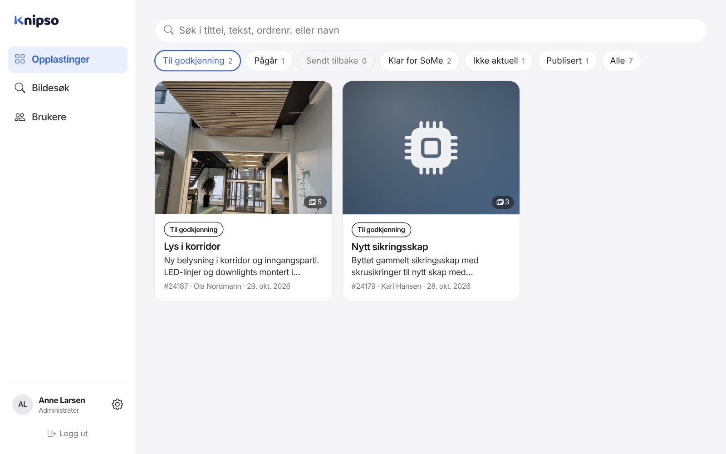726x454 pixels.
Task: Click the AL avatar circle
Action: [23, 405]
